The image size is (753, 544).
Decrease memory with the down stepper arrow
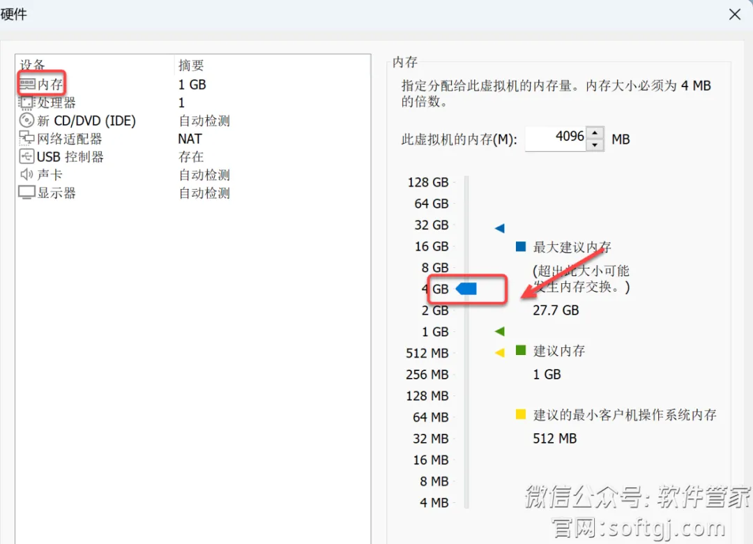click(595, 144)
